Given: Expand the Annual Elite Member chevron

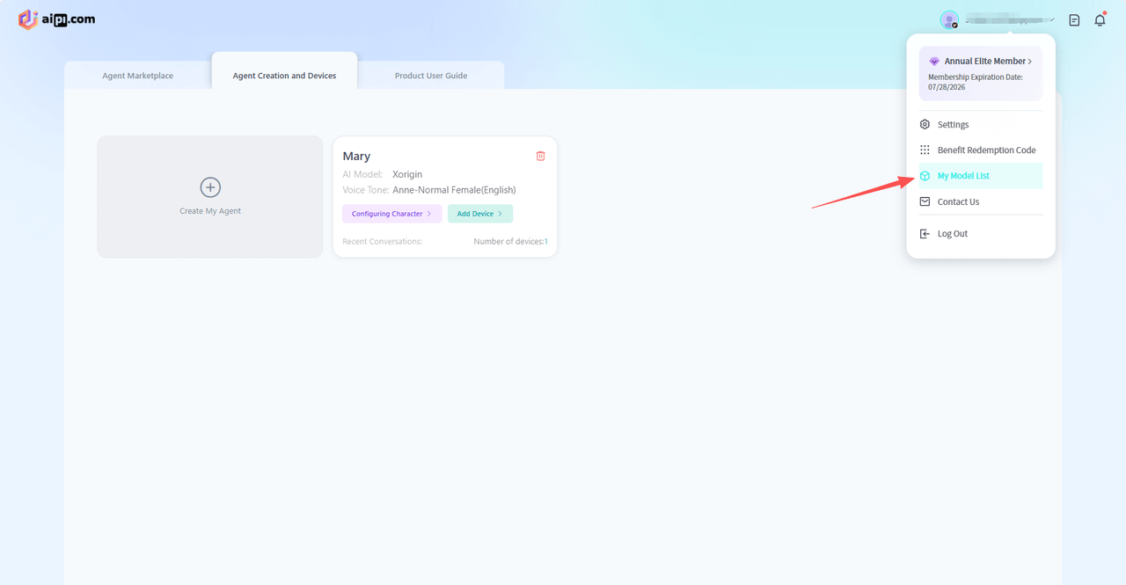Looking at the screenshot, I should [x=1029, y=62].
